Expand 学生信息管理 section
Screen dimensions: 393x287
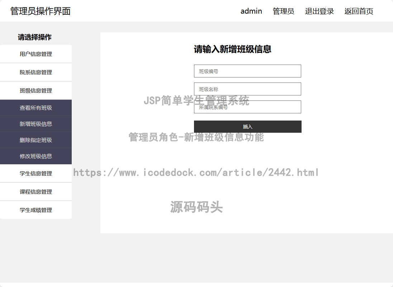[x=36, y=173]
